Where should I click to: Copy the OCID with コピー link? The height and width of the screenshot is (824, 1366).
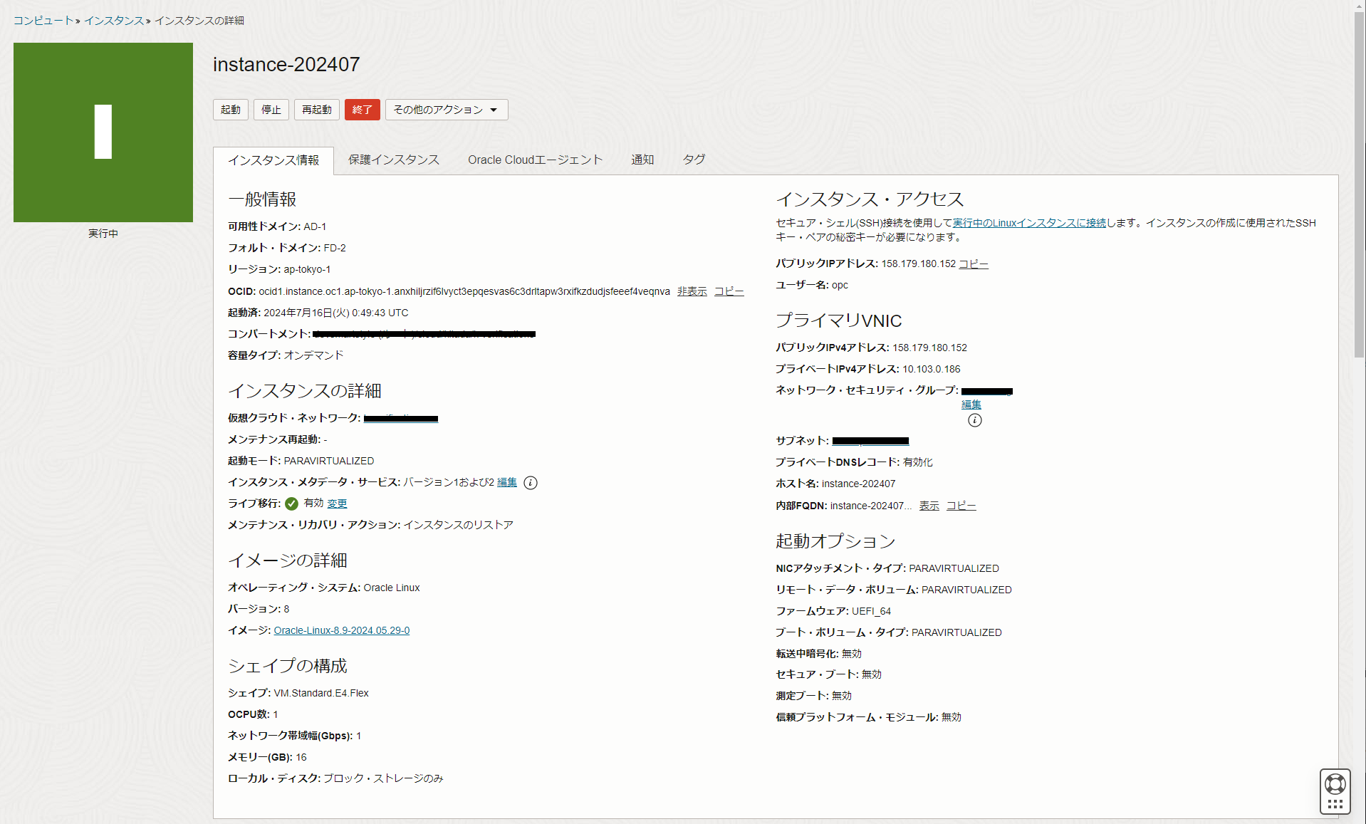pos(729,291)
